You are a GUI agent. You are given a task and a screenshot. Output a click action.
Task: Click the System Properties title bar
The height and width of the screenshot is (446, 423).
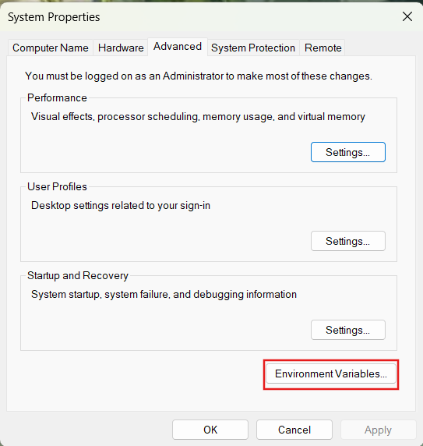coord(199,17)
